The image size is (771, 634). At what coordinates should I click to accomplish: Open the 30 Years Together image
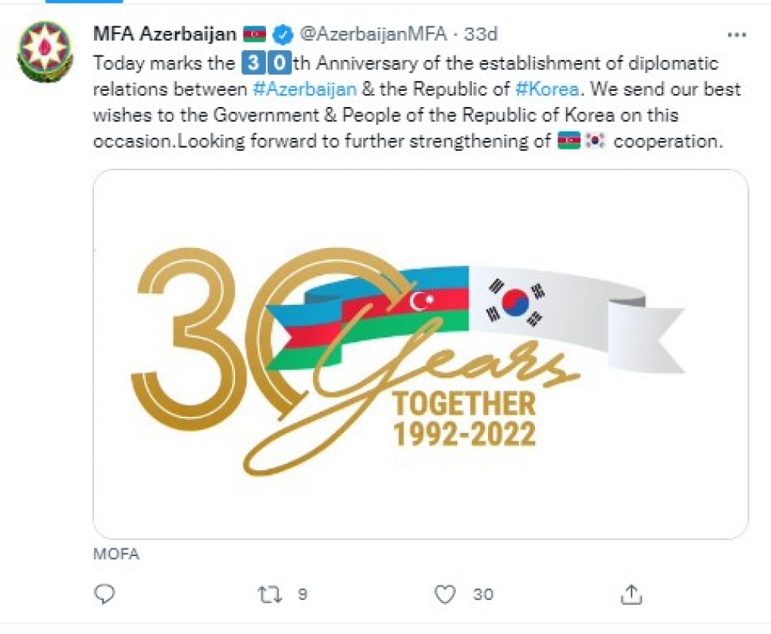pos(420,354)
